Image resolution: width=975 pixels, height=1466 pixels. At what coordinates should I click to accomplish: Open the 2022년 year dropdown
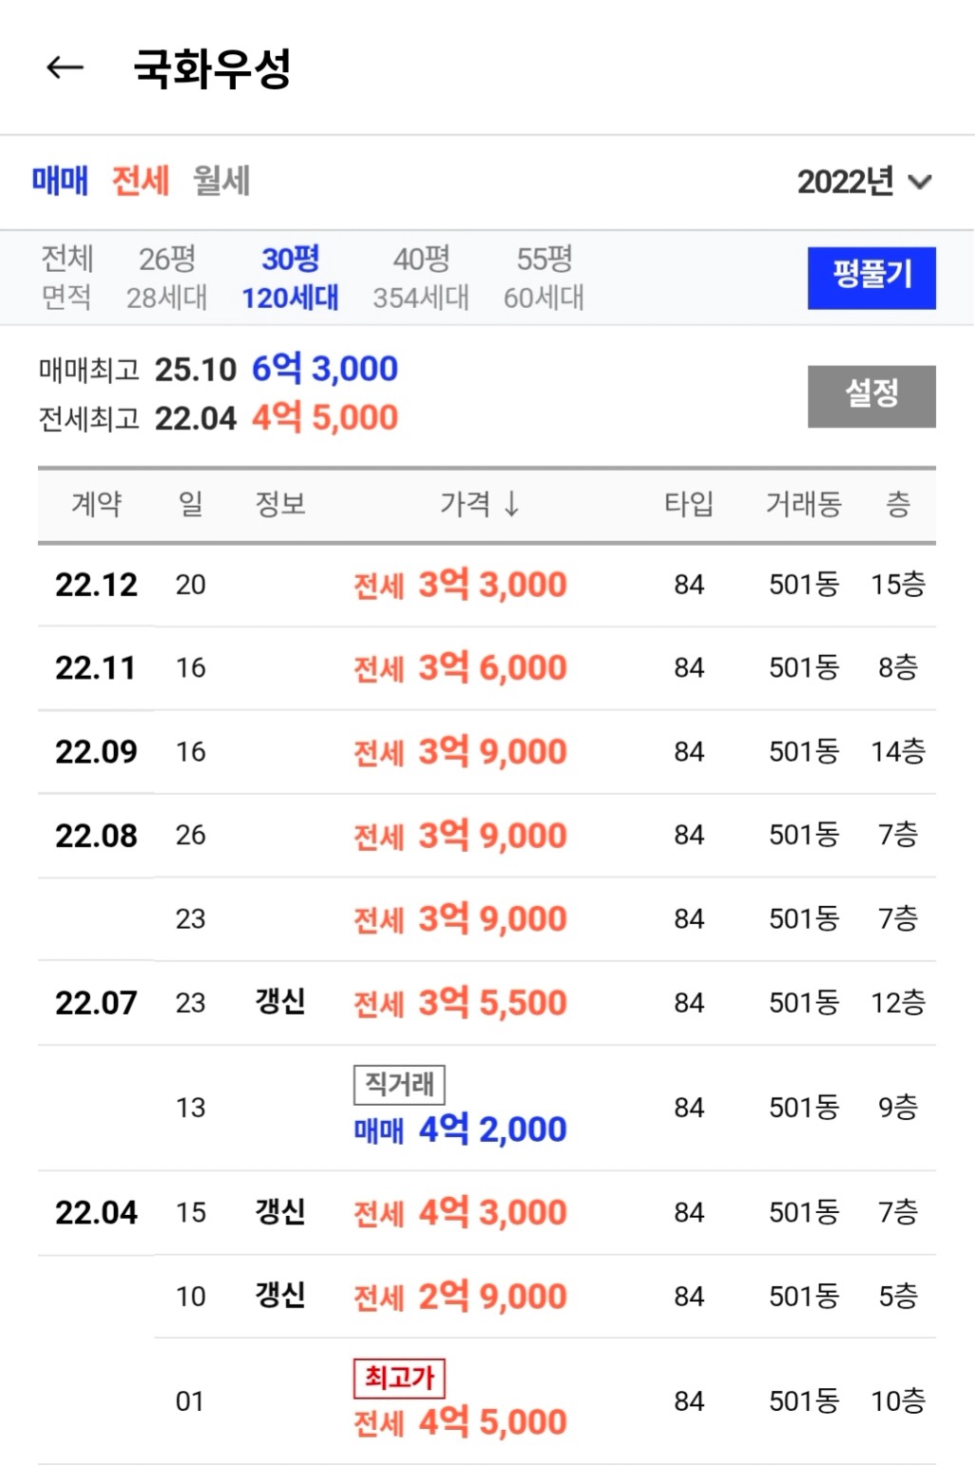[x=864, y=182]
